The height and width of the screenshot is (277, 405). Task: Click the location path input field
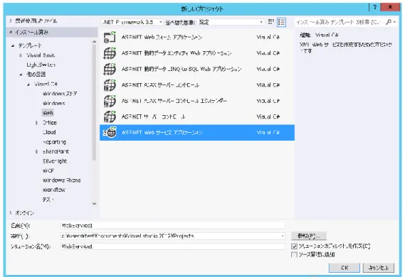pyautogui.click(x=172, y=236)
